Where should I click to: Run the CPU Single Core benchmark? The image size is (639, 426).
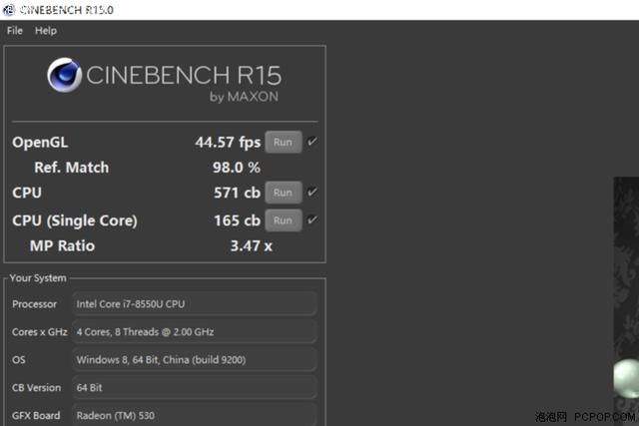(x=284, y=220)
